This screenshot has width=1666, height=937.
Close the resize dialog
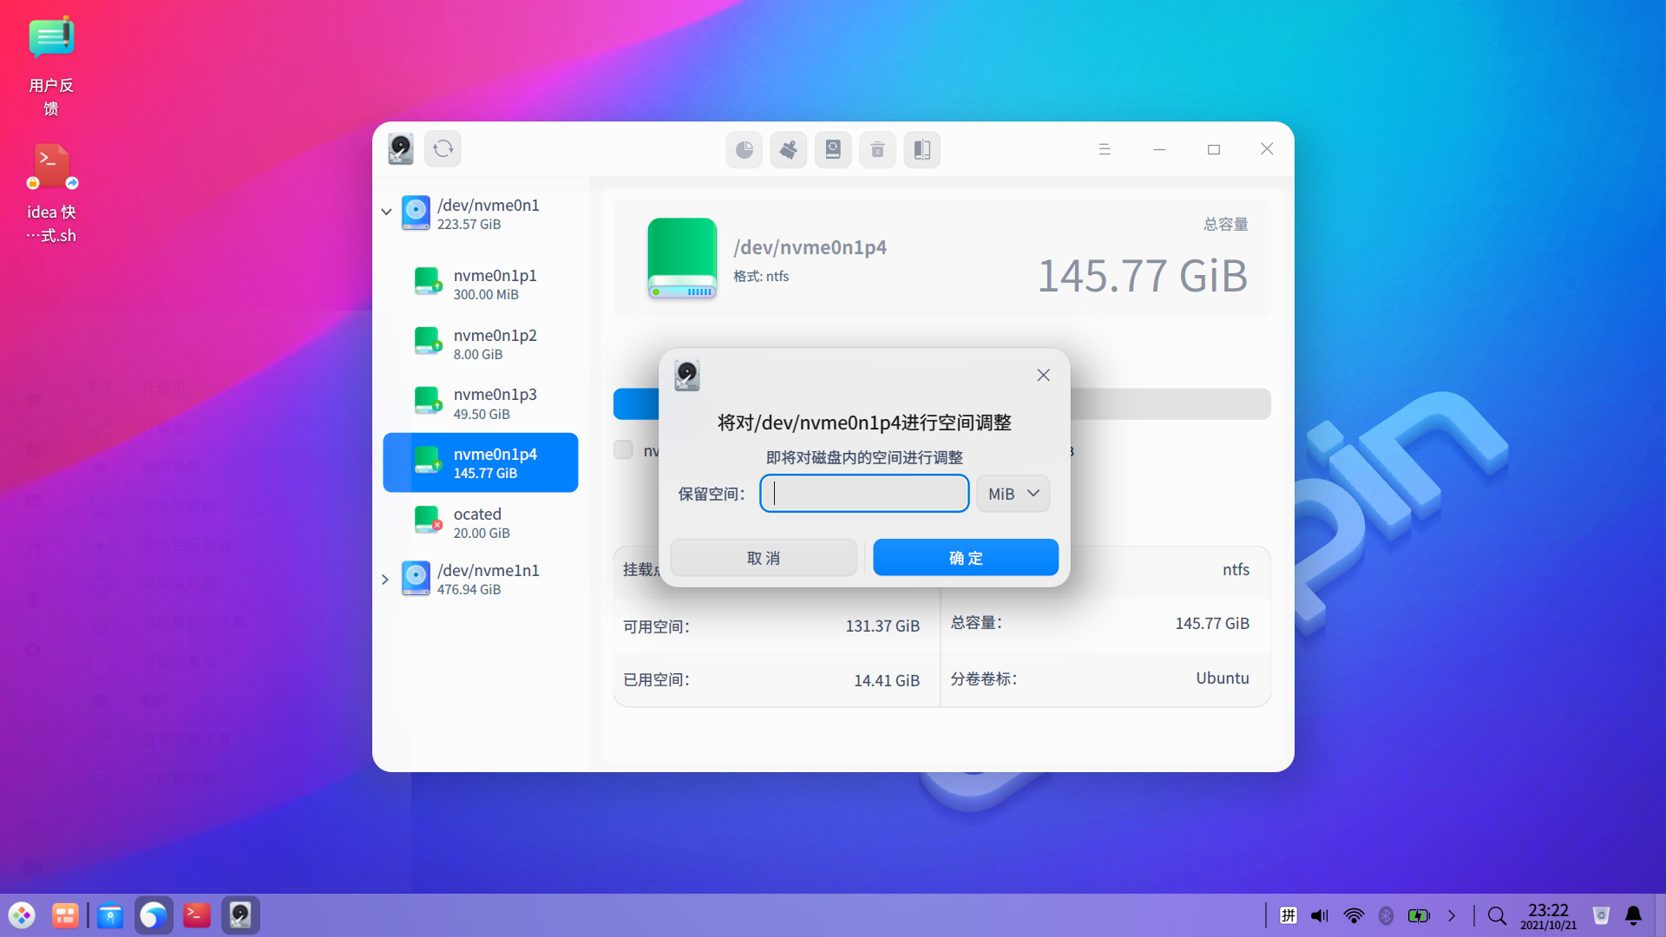(1043, 375)
